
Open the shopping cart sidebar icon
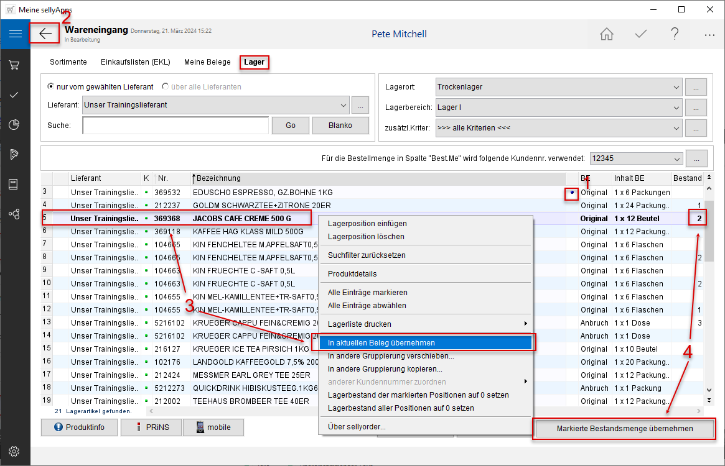tap(14, 65)
